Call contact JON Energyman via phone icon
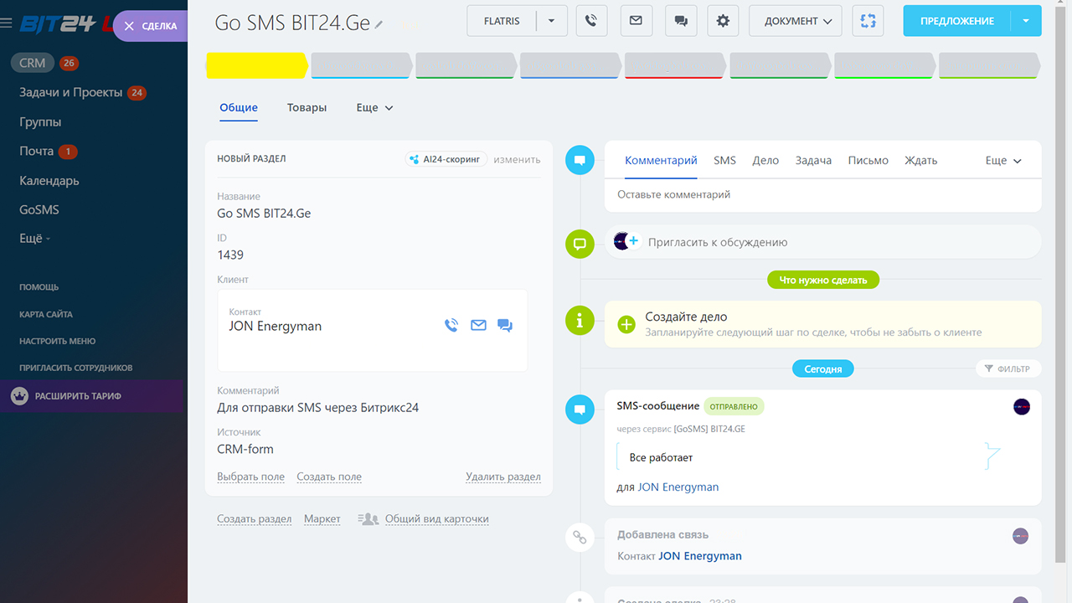Viewport: 1072px width, 603px height. 451,326
